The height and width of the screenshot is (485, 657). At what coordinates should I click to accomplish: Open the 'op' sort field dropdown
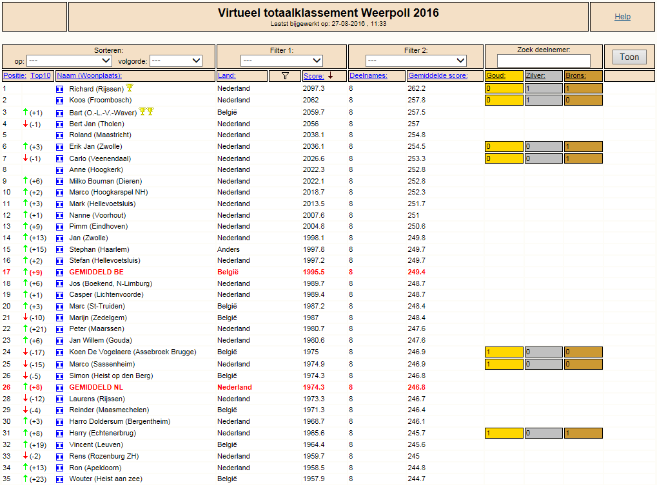coord(69,61)
